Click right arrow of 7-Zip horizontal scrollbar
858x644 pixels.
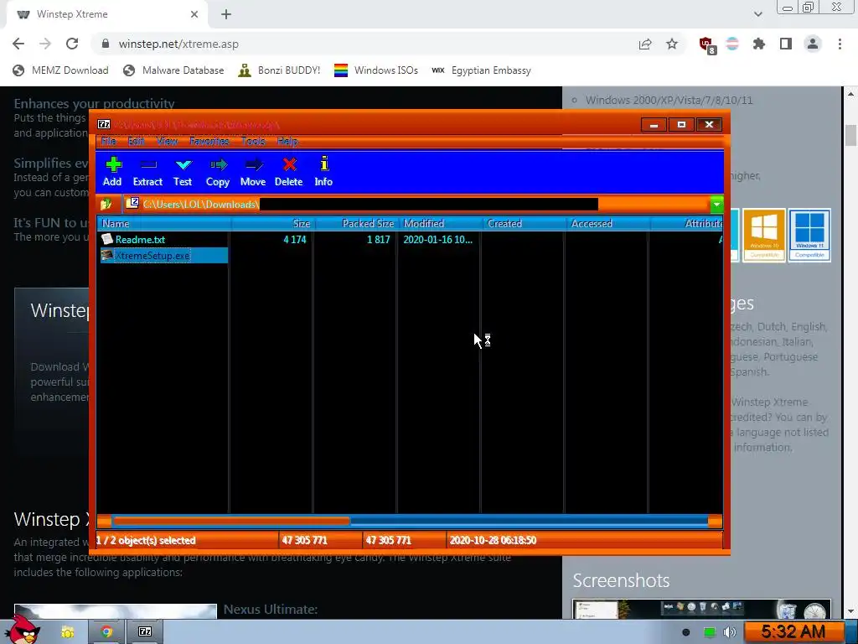click(x=715, y=521)
